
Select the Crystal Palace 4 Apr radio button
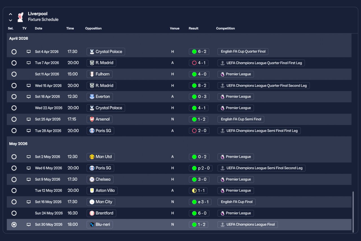pos(14,52)
